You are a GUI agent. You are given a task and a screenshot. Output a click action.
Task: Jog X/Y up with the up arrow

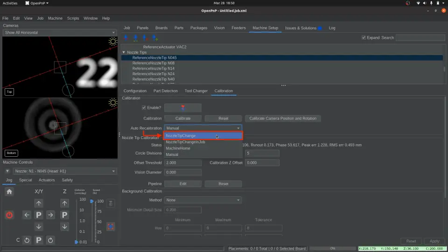tap(39, 203)
